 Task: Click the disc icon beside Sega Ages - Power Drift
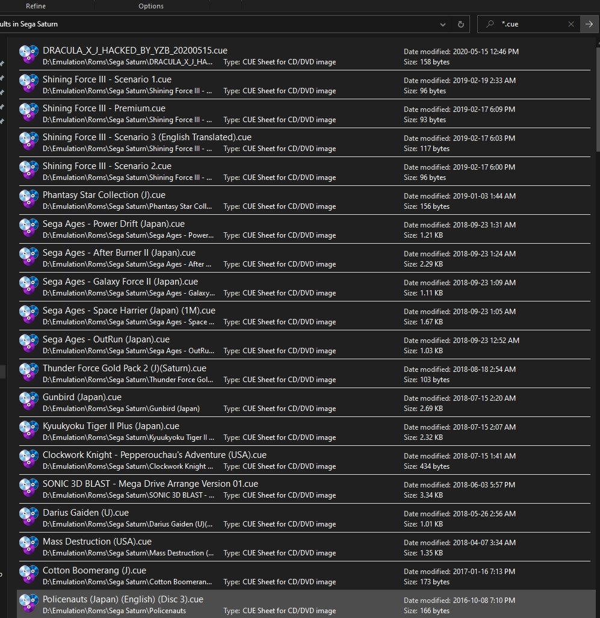[29, 227]
